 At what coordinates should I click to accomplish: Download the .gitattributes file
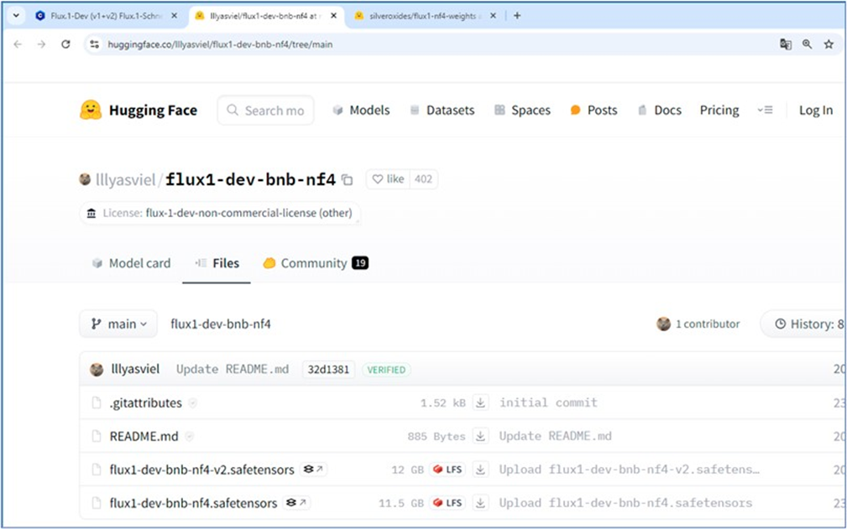point(480,402)
